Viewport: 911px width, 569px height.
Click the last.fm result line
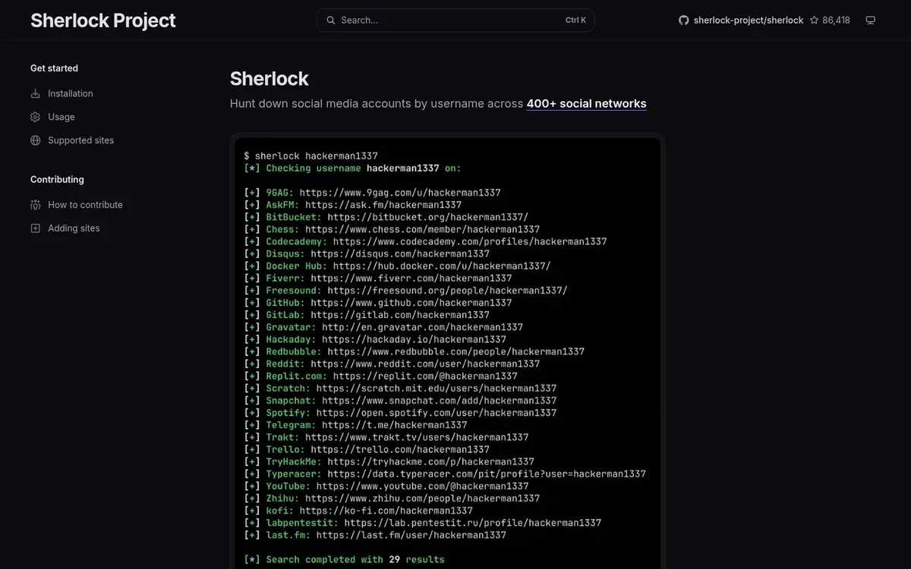click(375, 535)
